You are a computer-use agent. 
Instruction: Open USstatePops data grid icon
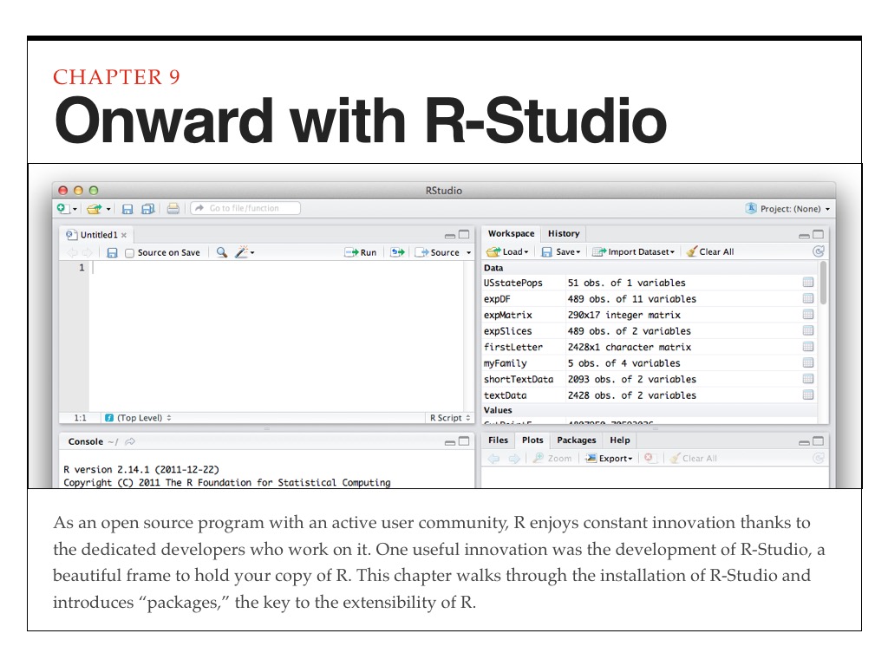pos(808,282)
